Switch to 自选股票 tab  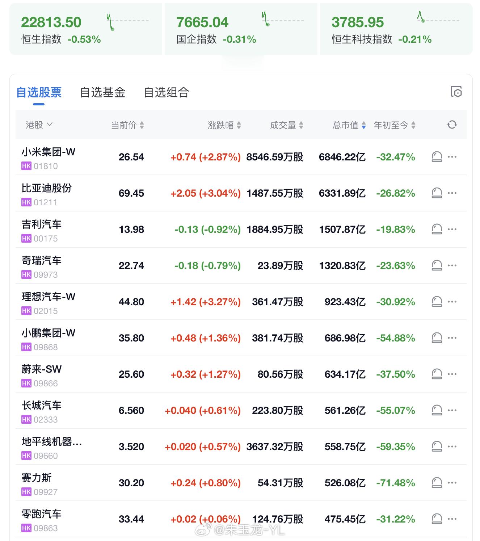tap(39, 92)
